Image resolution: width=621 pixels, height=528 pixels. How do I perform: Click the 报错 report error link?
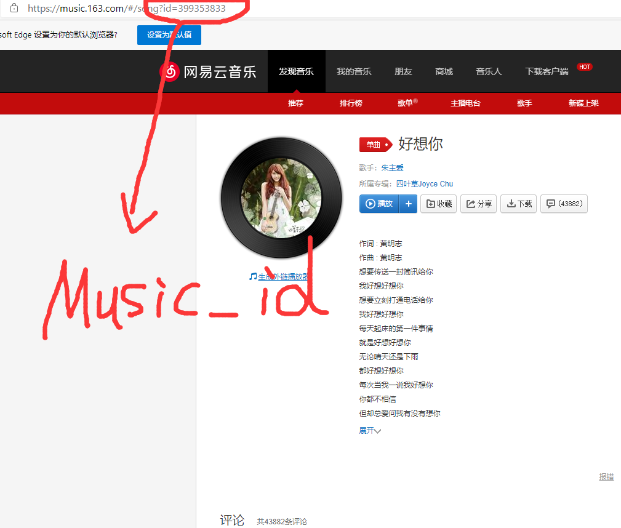(x=606, y=477)
